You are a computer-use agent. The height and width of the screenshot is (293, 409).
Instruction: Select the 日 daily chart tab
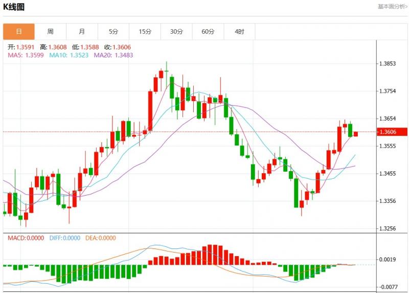pyautogui.click(x=19, y=32)
